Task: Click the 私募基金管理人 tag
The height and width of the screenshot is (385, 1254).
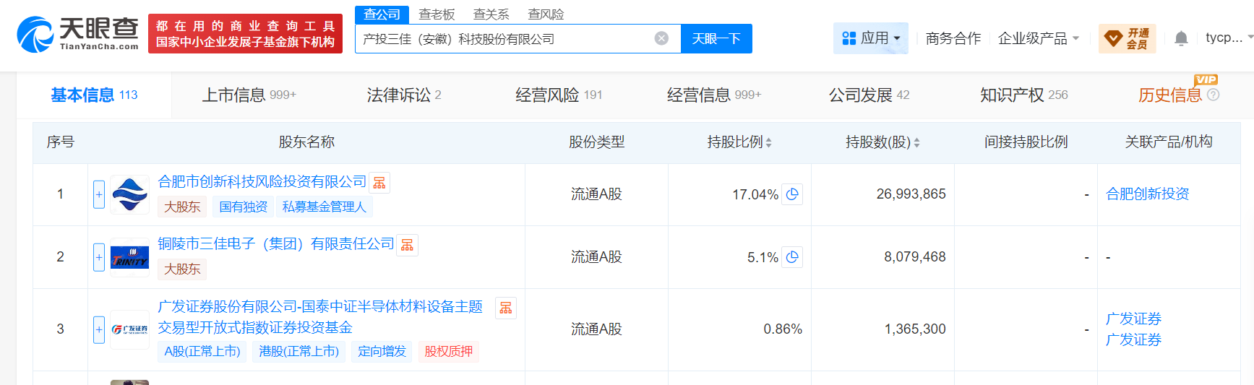Action: [x=324, y=207]
